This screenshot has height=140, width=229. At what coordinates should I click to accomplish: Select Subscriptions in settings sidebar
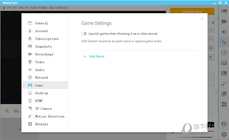pos(45,39)
